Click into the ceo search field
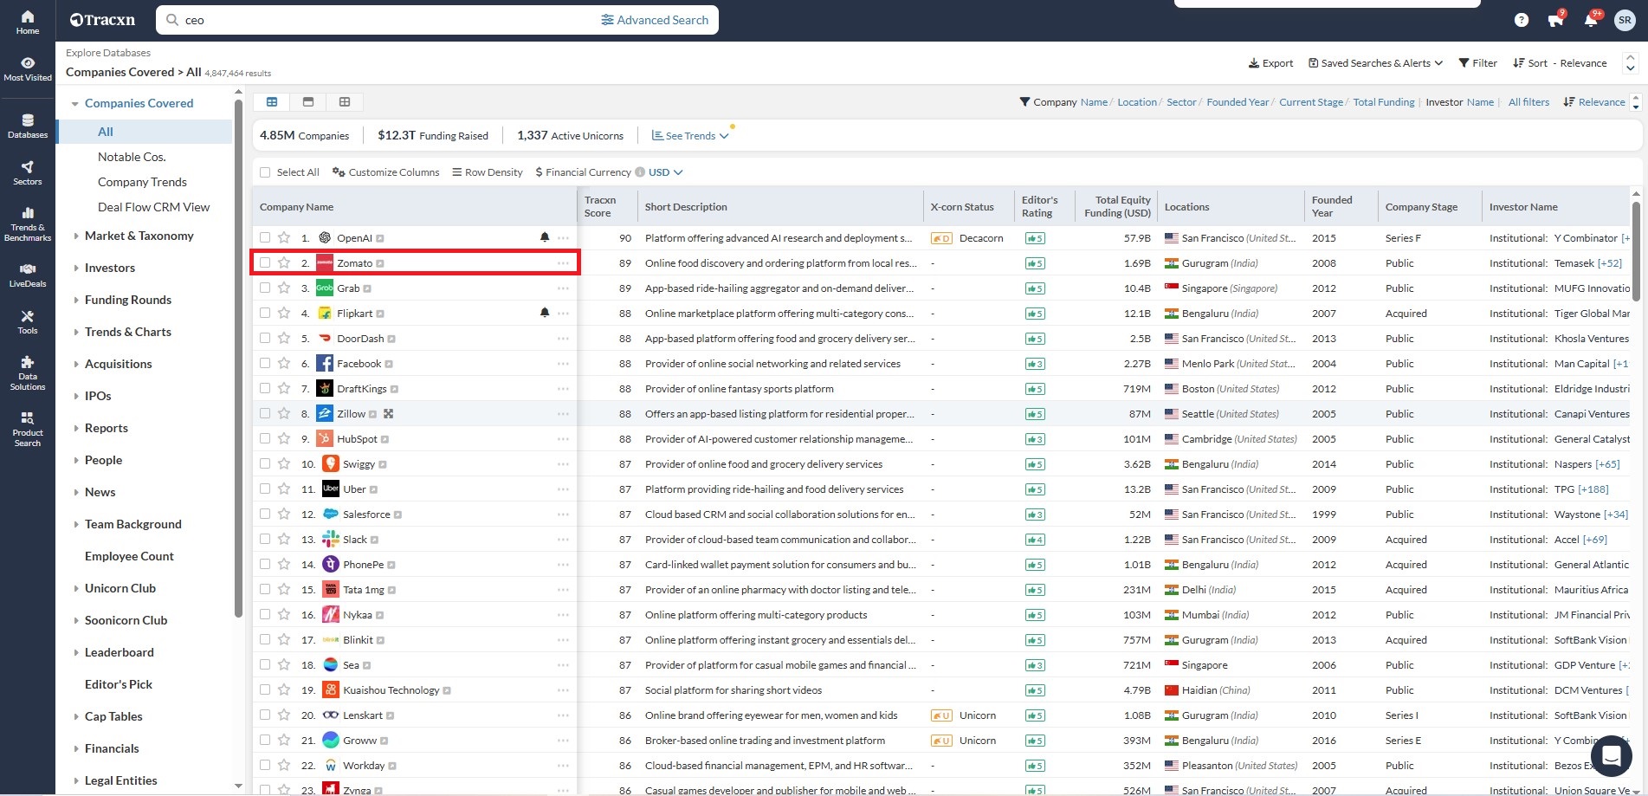This screenshot has height=796, width=1648. pyautogui.click(x=381, y=20)
